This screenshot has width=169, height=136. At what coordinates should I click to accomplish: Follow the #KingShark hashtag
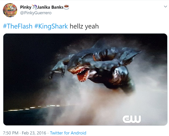click(51, 26)
